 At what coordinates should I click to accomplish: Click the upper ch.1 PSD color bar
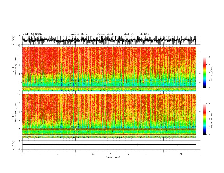pyautogui.click(x=204, y=72)
